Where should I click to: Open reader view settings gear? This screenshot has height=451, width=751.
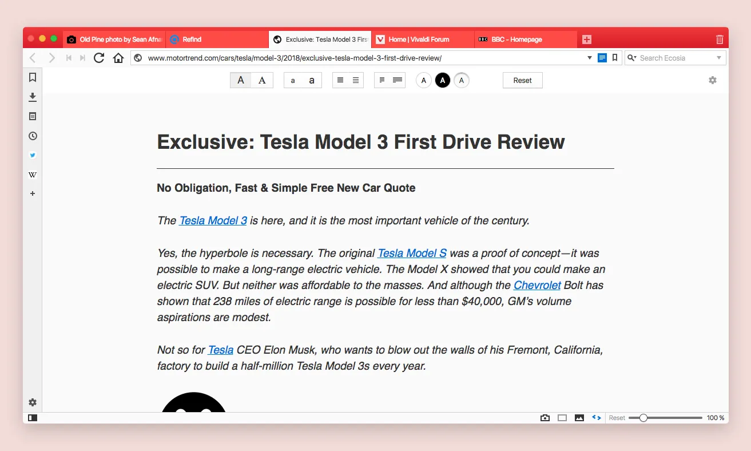pos(713,80)
